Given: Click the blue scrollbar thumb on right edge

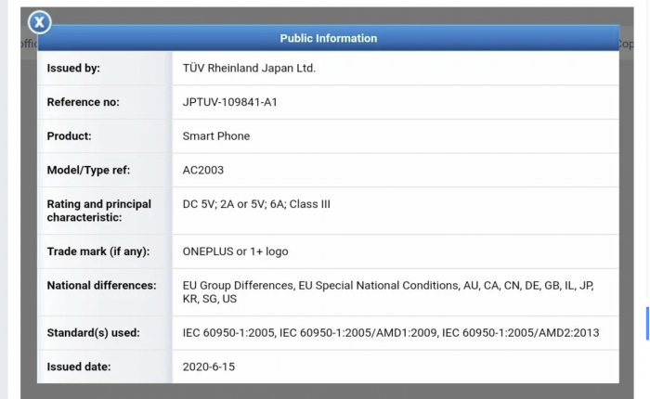Looking at the screenshot, I should click(x=647, y=323).
